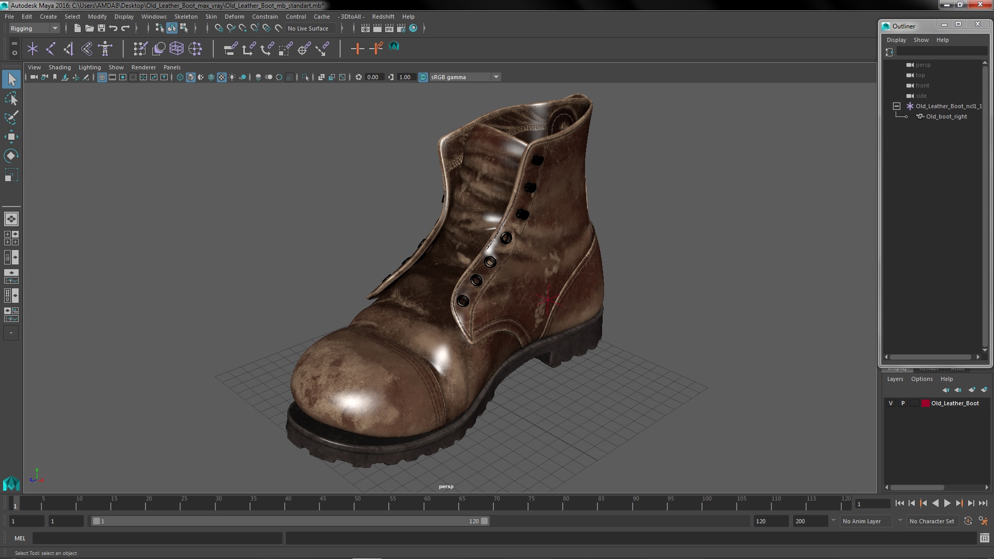The image size is (994, 559).
Task: Click the Old_Leather_Boot layer red color swatch
Action: tap(925, 403)
